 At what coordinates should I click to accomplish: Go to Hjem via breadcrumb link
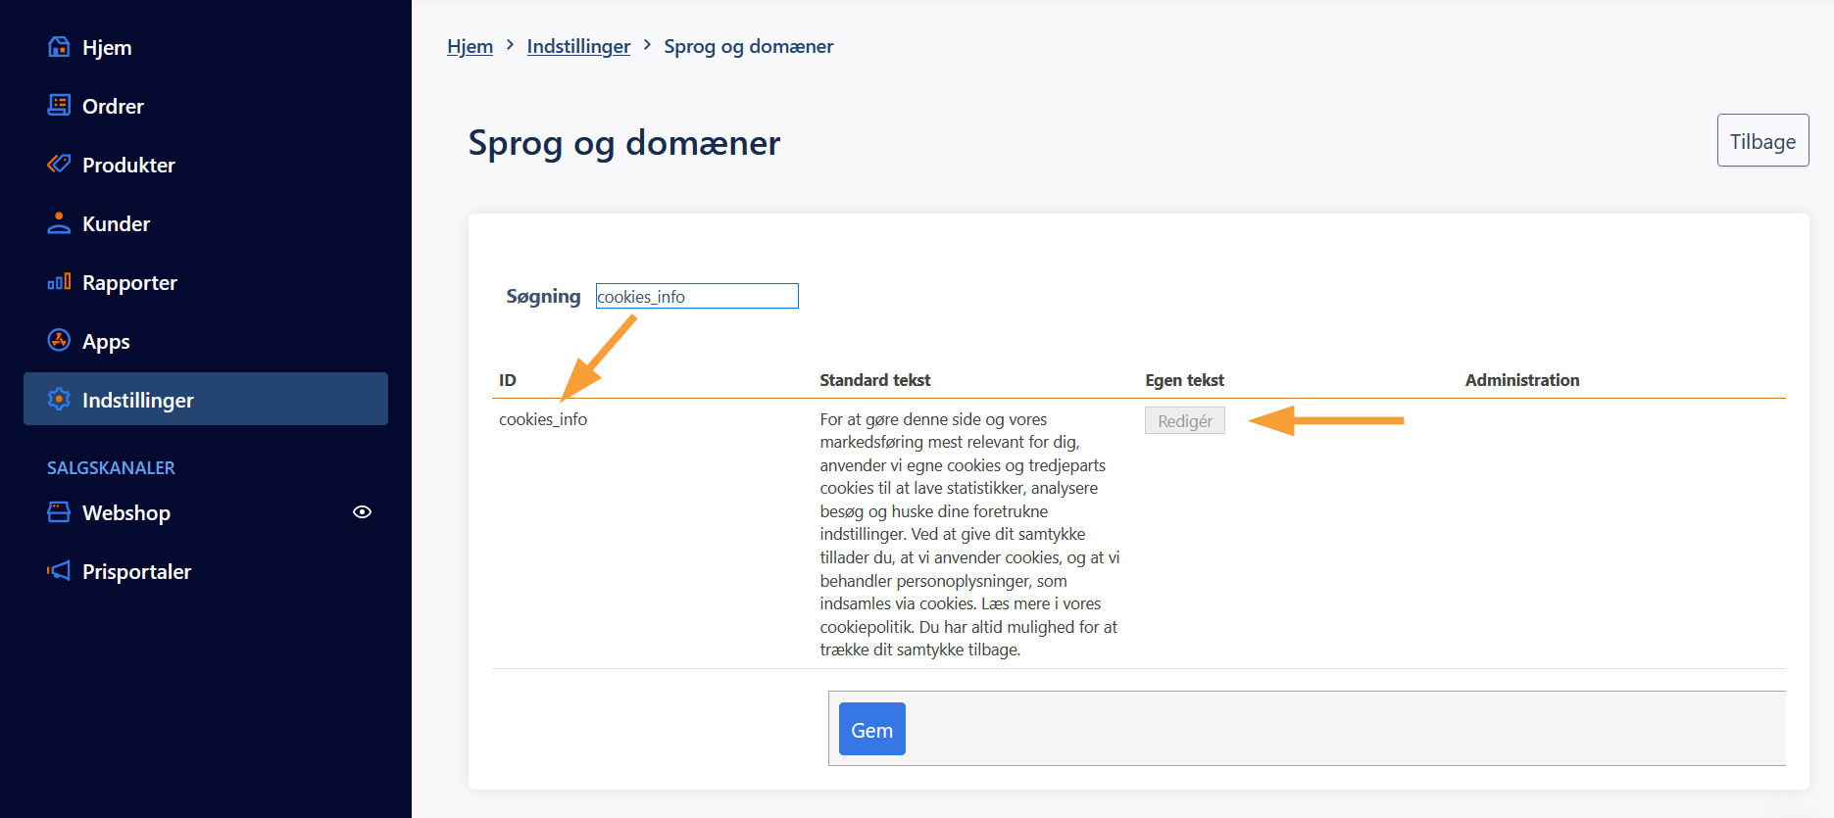click(470, 46)
